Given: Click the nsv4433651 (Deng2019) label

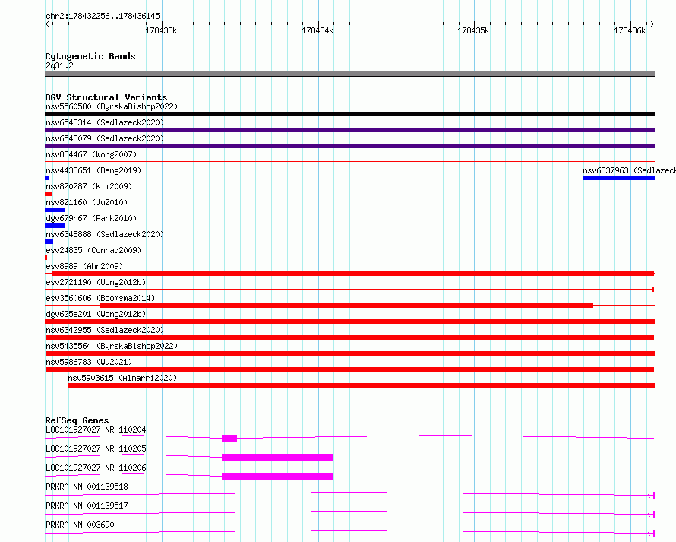Looking at the screenshot, I should 93,170.
